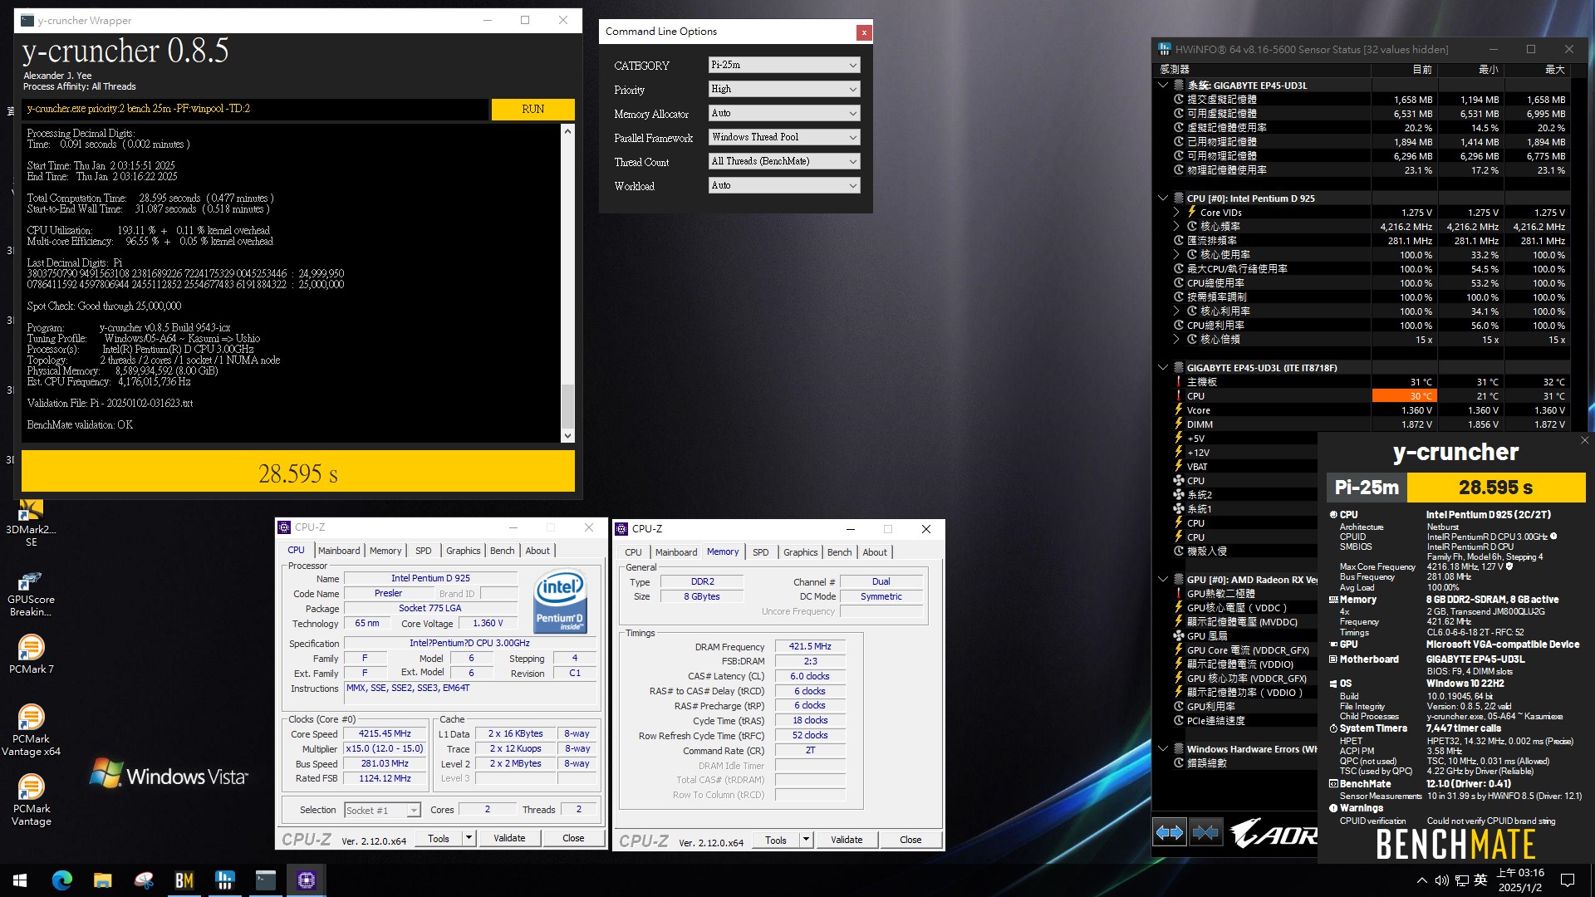Click the y-cruncher command line field

pyautogui.click(x=255, y=109)
